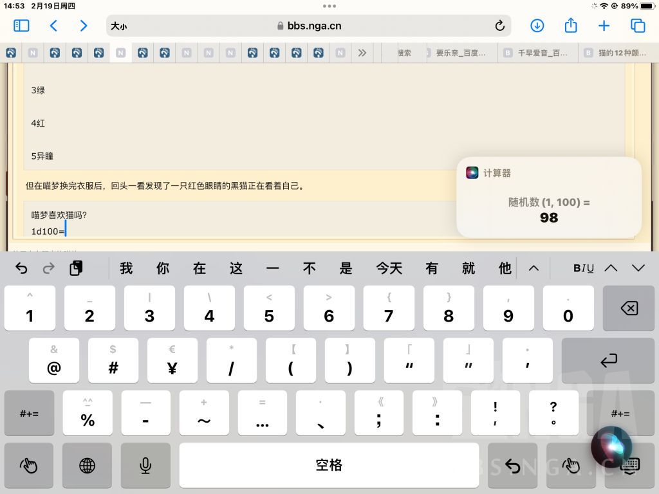Expand the candidate word list chevron
This screenshot has width=659, height=494.
tap(534, 268)
